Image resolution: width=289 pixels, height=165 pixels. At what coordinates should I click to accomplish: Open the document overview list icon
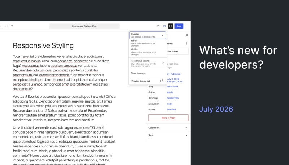pos(13,26)
